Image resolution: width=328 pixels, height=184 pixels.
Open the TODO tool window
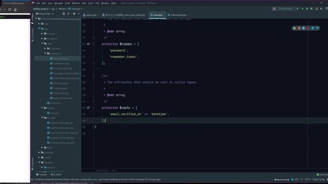pos(56,175)
